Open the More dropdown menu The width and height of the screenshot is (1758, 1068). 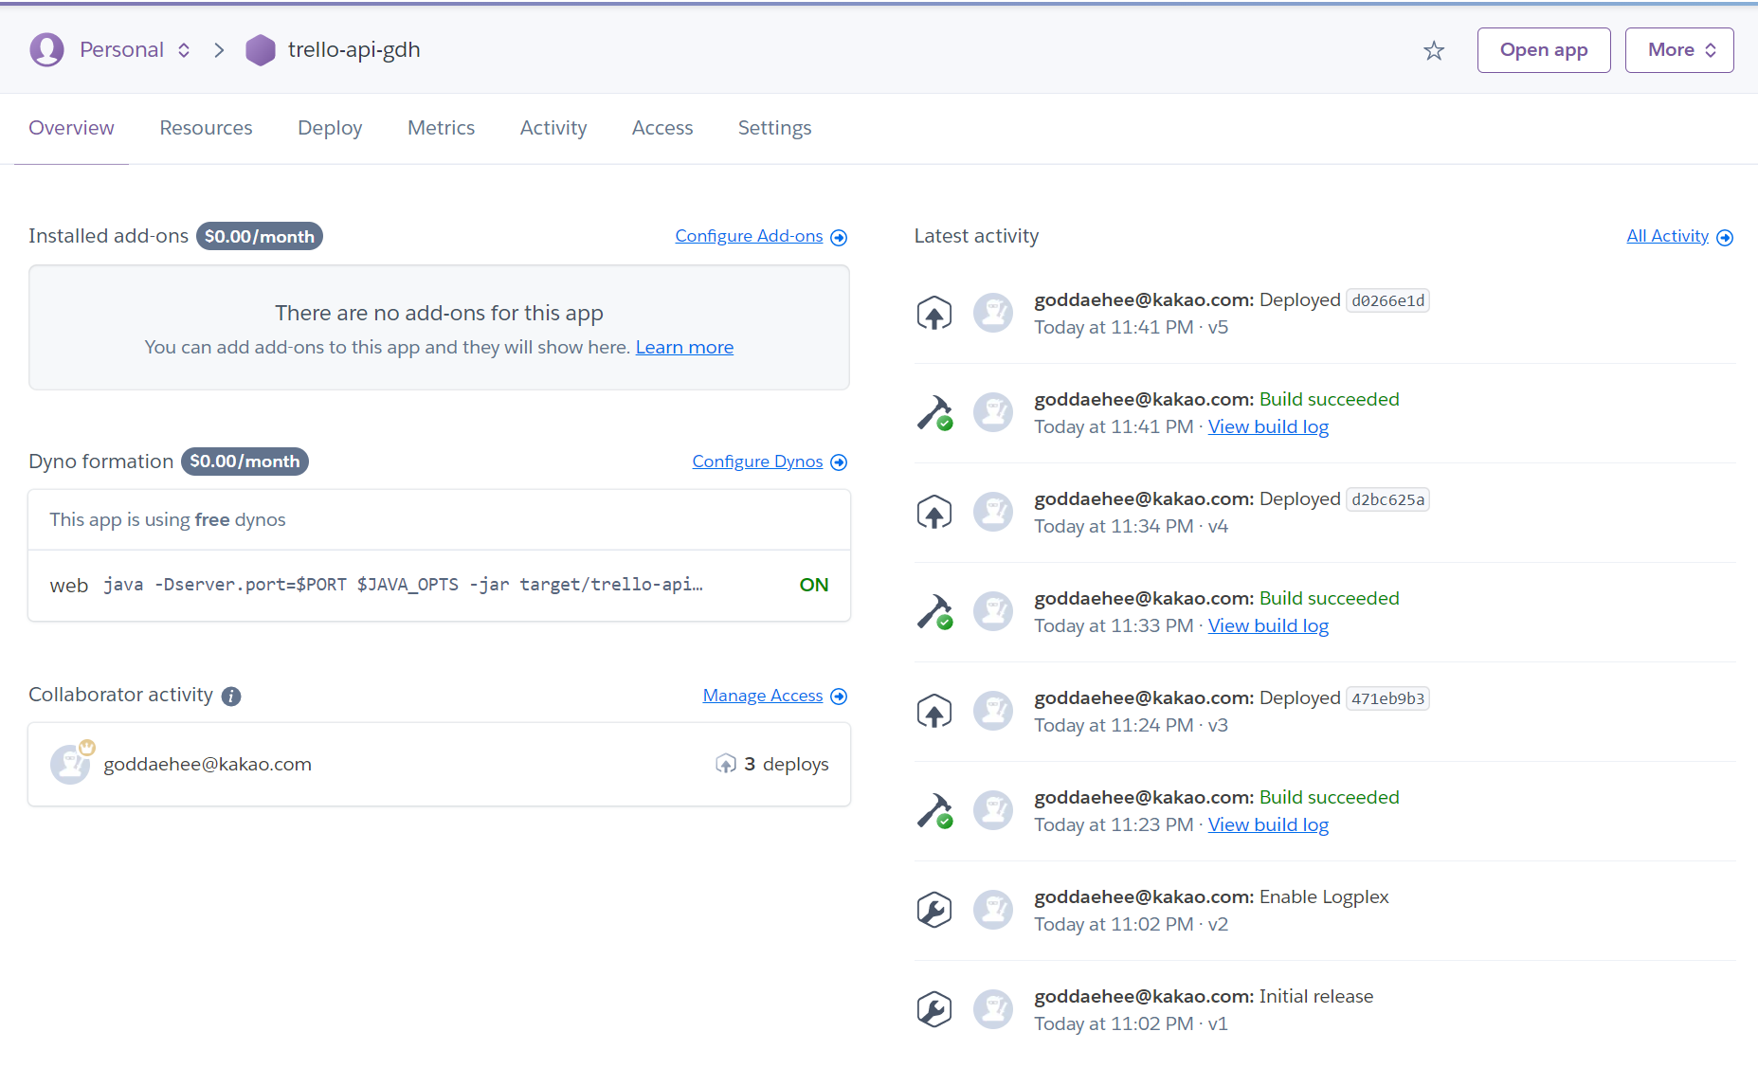[1679, 50]
